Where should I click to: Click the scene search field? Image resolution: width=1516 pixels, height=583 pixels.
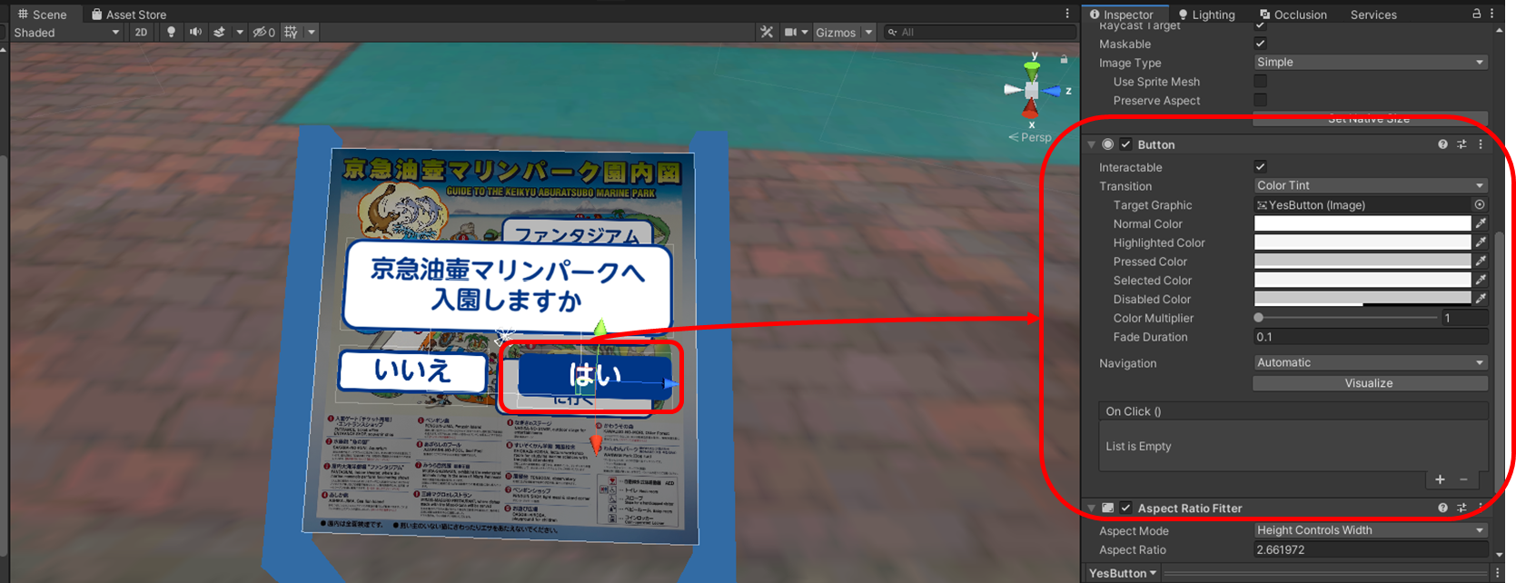pyautogui.click(x=979, y=32)
